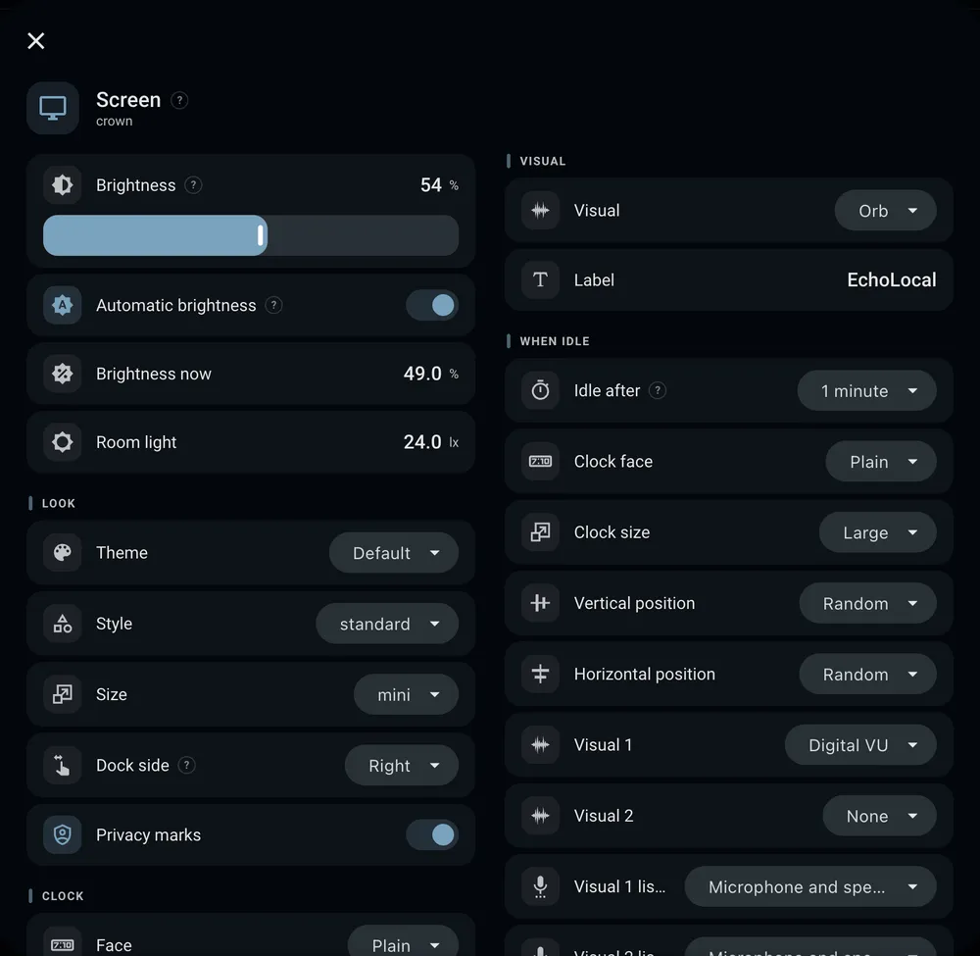This screenshot has height=956, width=980.
Task: Adjust the Brightness slider bar
Action: (251, 235)
